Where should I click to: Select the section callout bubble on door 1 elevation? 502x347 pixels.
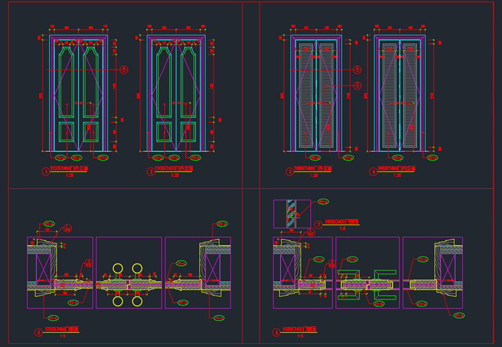[x=124, y=69]
